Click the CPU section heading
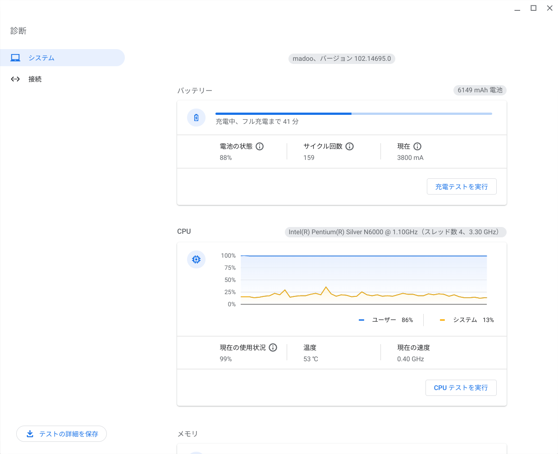 pos(184,232)
